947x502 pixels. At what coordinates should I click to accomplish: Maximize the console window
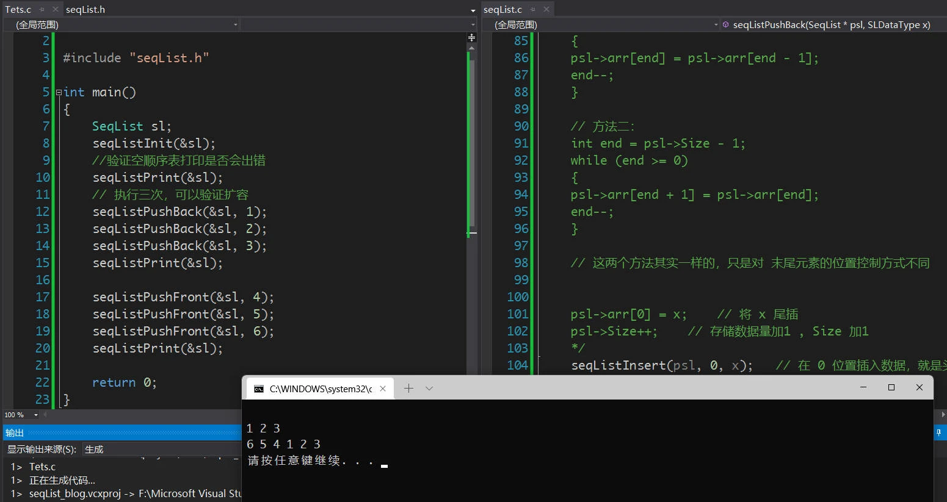pos(891,387)
